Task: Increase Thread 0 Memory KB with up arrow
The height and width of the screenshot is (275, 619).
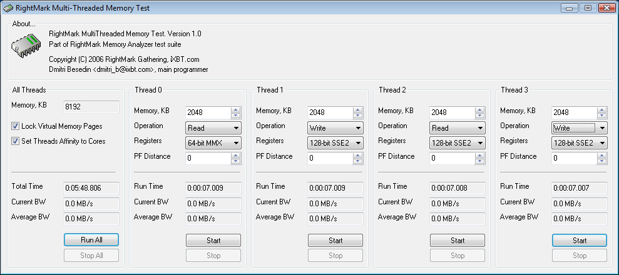Action: [x=236, y=110]
